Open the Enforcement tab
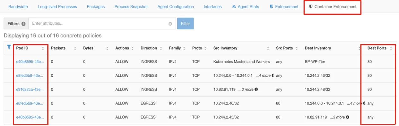The height and width of the screenshot is (126, 399). (x=284, y=6)
